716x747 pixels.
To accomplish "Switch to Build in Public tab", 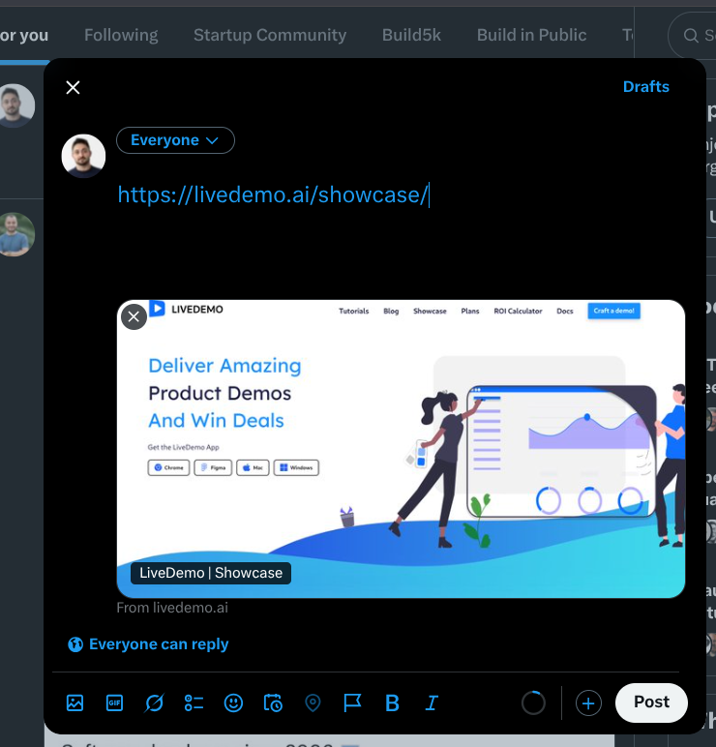I will tap(531, 35).
